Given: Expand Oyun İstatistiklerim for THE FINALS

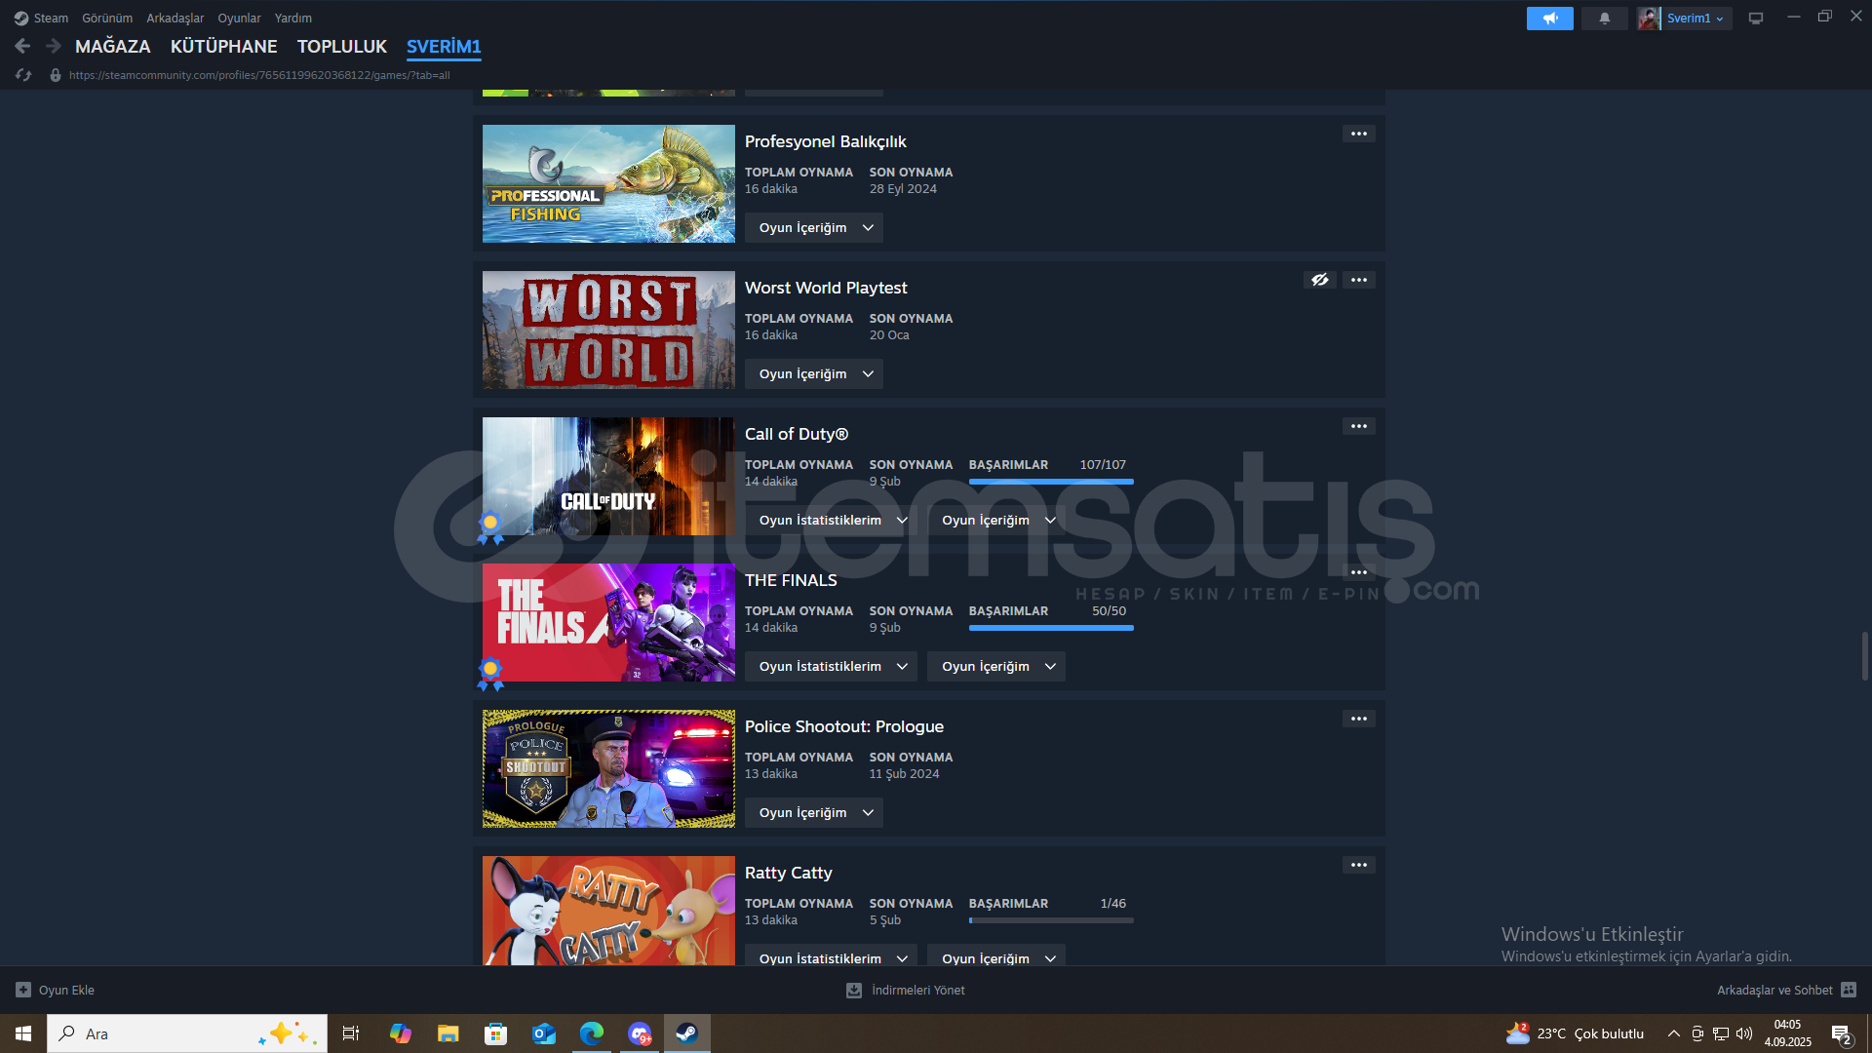Looking at the screenshot, I should pyautogui.click(x=832, y=666).
